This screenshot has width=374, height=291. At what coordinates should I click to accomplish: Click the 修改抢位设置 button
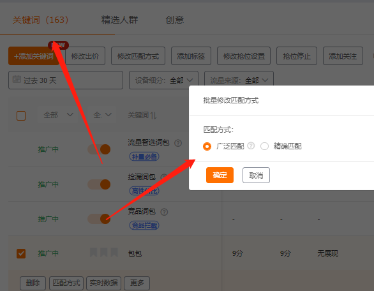(x=244, y=56)
